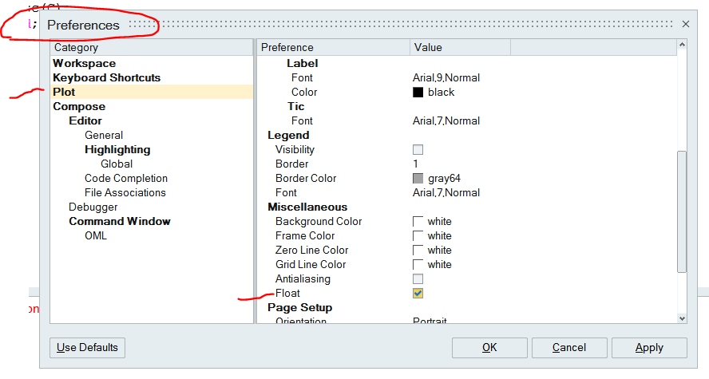Click the Background Color white swatch
The width and height of the screenshot is (709, 379).
418,221
